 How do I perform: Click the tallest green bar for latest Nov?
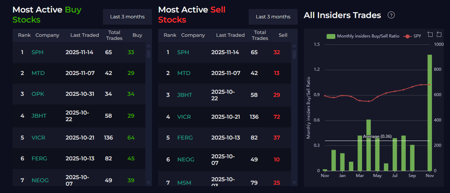(x=429, y=112)
